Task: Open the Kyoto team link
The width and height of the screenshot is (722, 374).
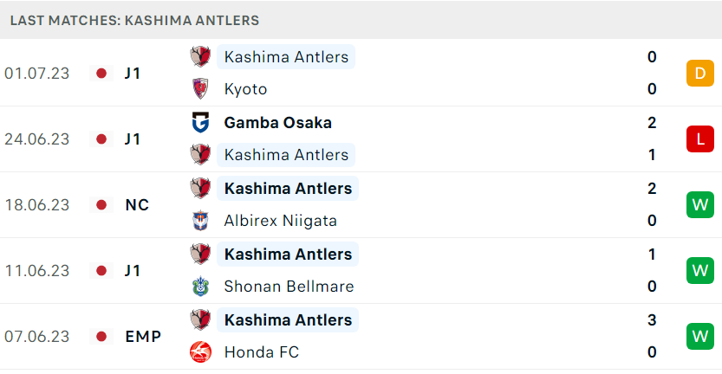Action: [245, 89]
